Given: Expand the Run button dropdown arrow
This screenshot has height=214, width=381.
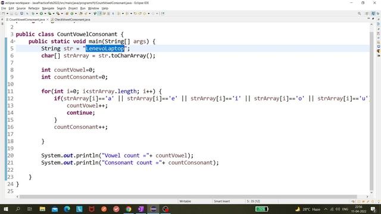Looking at the screenshot, I should coord(45,14).
